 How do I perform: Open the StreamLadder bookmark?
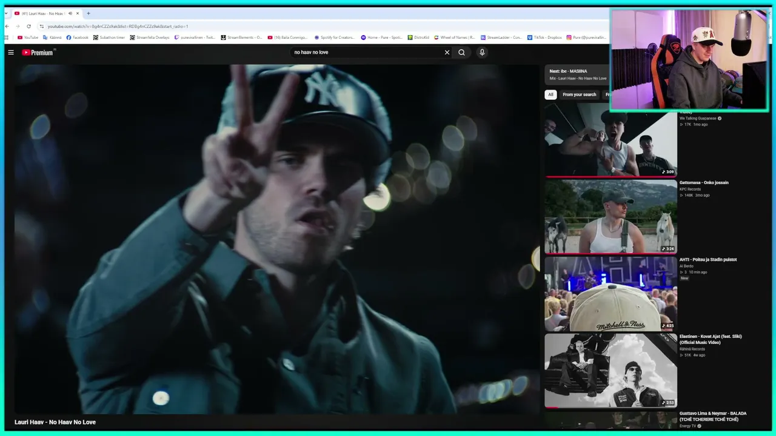point(501,38)
